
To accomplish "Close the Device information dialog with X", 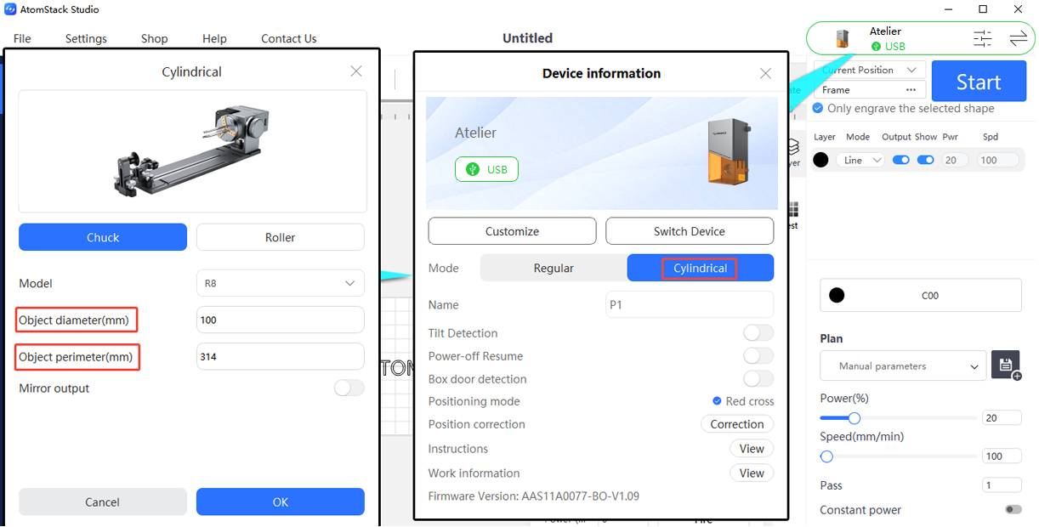I will (765, 73).
